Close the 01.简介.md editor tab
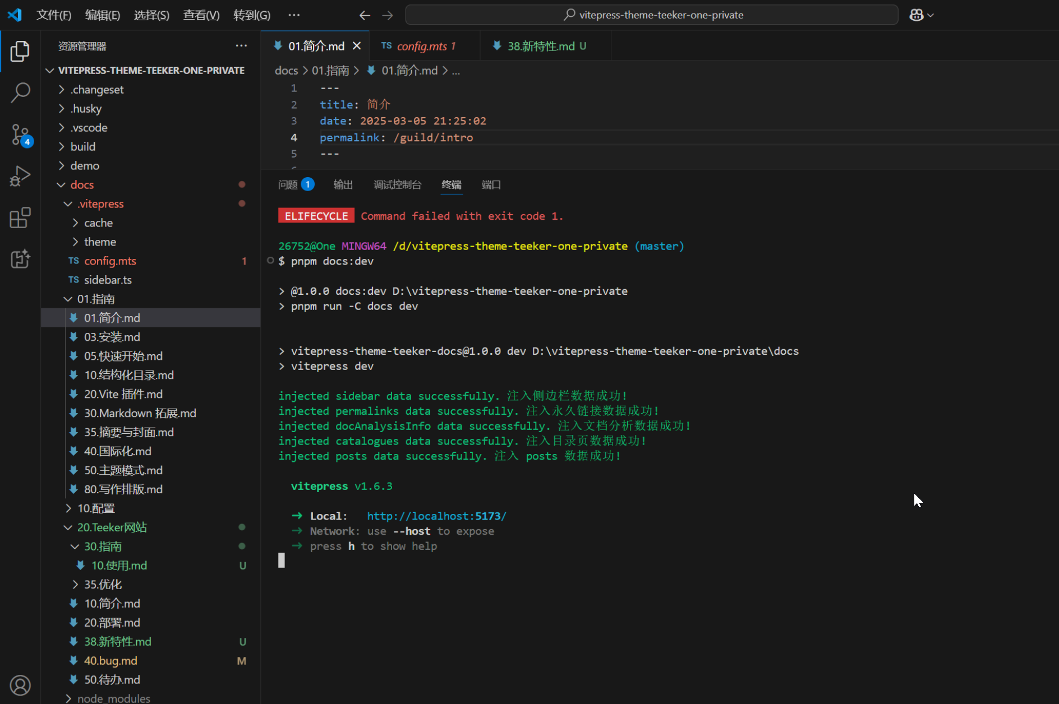The height and width of the screenshot is (704, 1059). [357, 46]
